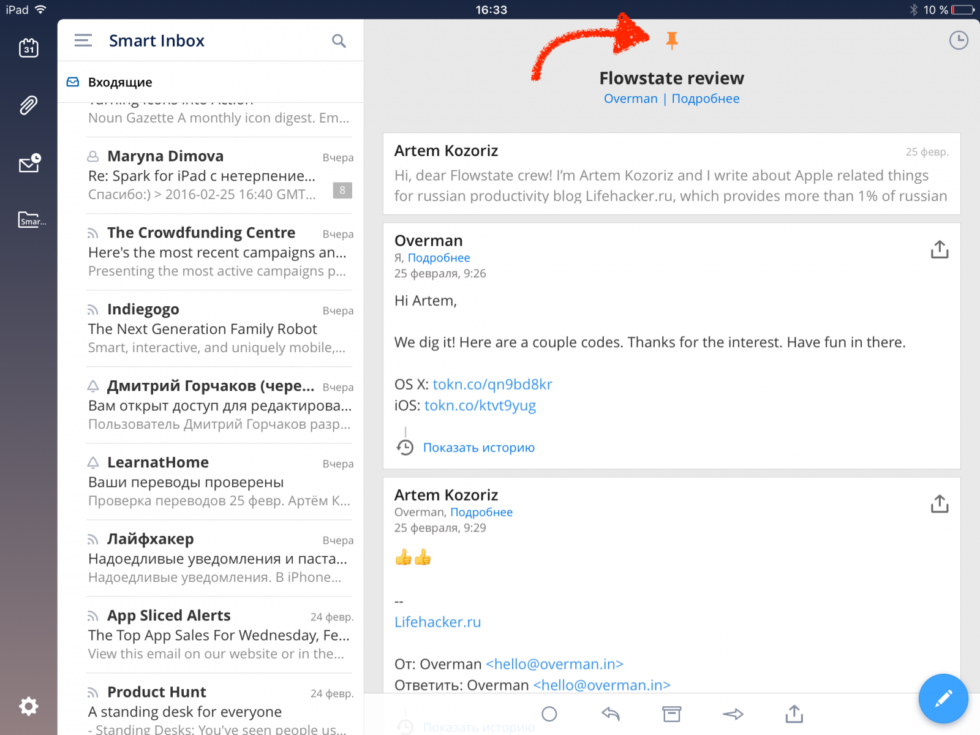Open the calendar icon in sidebar
This screenshot has width=980, height=735.
pyautogui.click(x=29, y=48)
